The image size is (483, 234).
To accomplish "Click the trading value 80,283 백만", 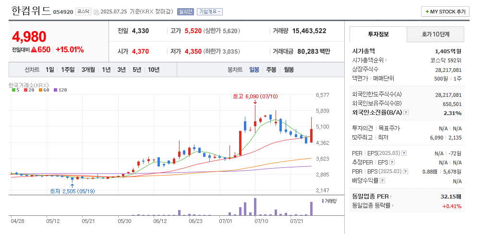I will coord(314,51).
